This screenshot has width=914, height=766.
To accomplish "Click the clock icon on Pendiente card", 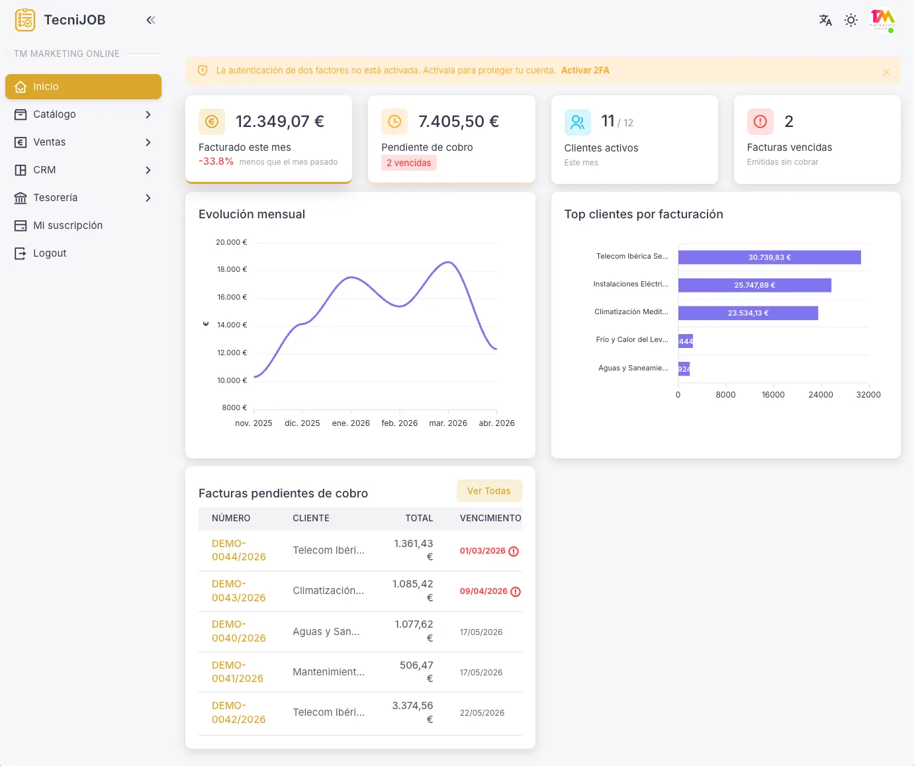I will (x=394, y=122).
